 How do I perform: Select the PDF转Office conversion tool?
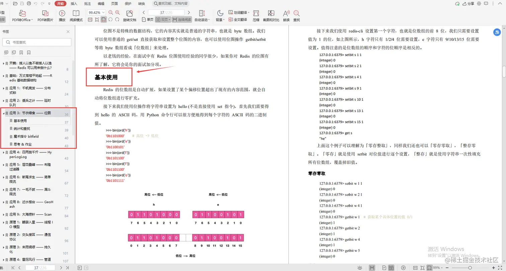(21, 16)
